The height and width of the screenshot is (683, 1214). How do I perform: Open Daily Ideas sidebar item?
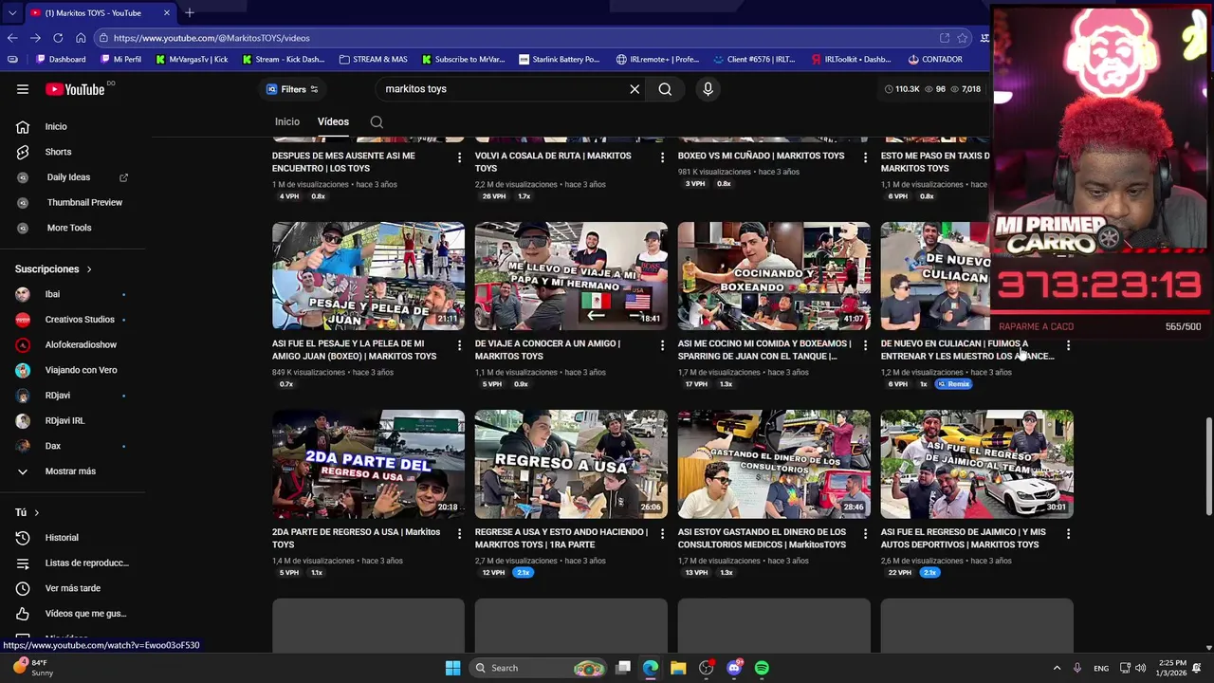(x=68, y=177)
